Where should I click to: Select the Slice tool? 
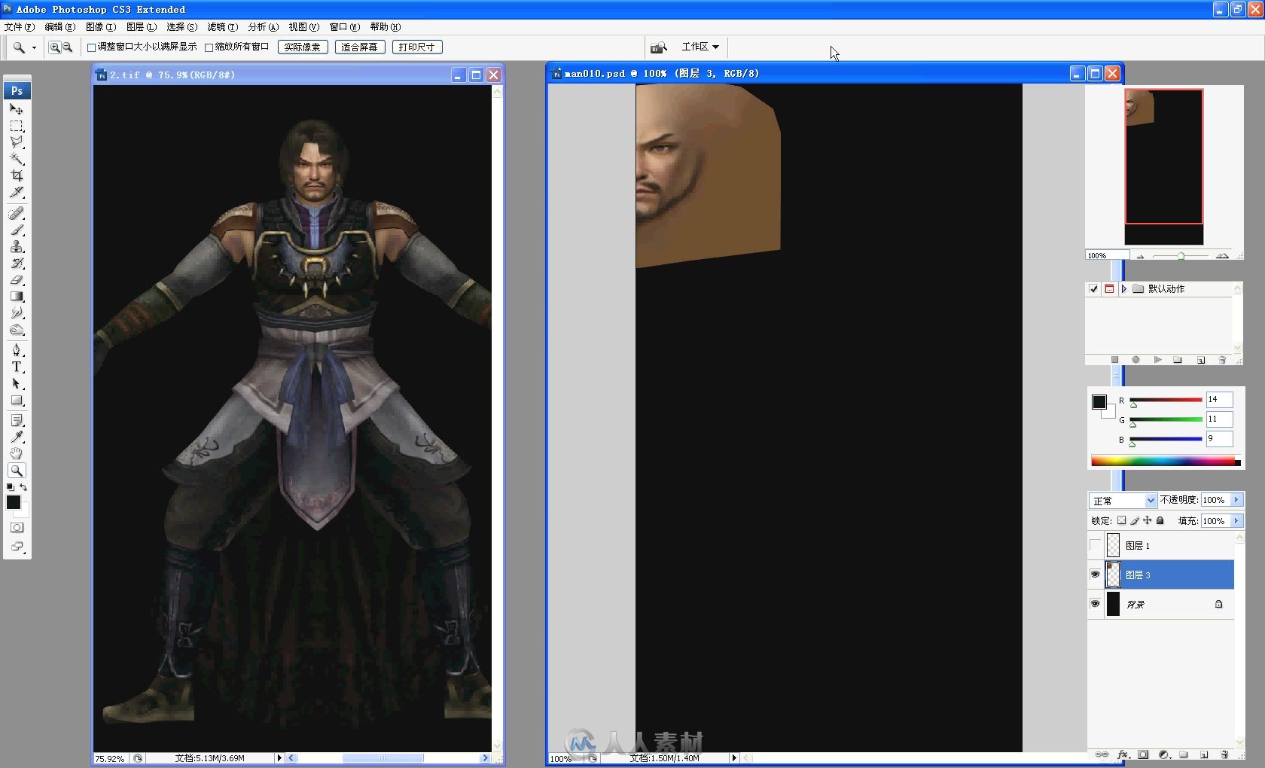[17, 192]
